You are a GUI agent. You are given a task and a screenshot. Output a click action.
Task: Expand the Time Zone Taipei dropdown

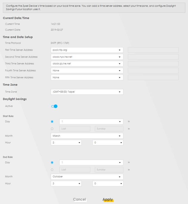click(x=87, y=92)
